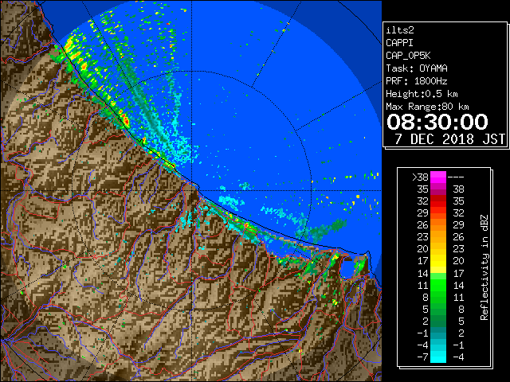Click the CAP_OP5K text
This screenshot has height=382, width=510.
click(408, 56)
